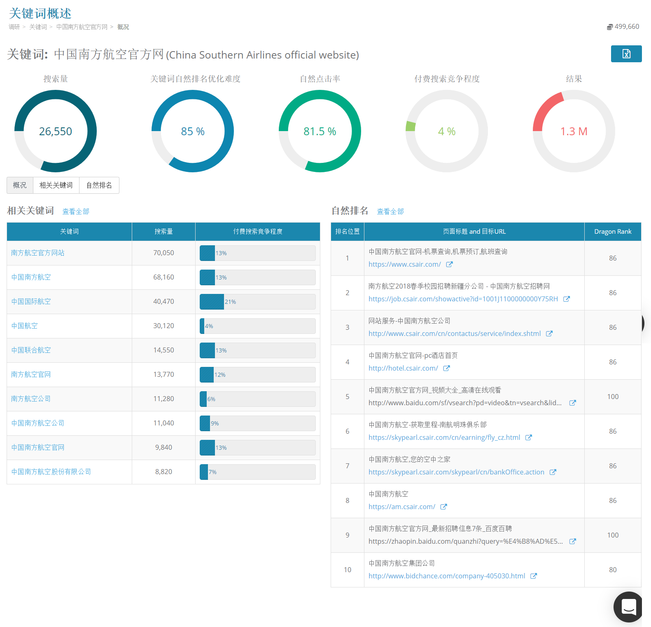
Task: Open keyword 南方航空官方网站
Action: pos(38,253)
